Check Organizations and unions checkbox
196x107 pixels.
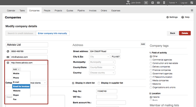pyautogui.click(x=151, y=88)
